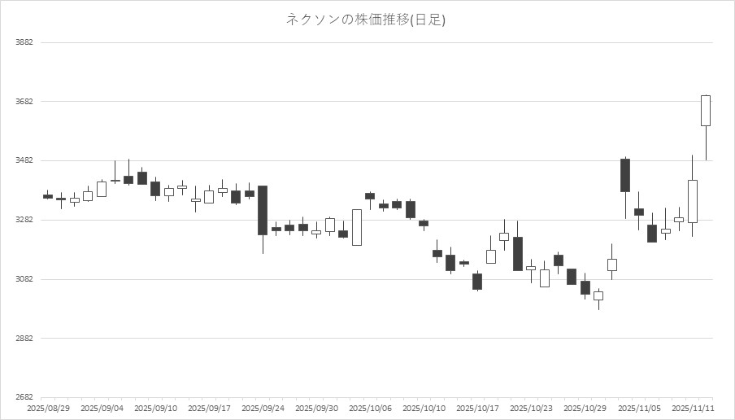This screenshot has width=735, height=420.
Task: Select the 3482 y-axis label
Action: point(24,161)
